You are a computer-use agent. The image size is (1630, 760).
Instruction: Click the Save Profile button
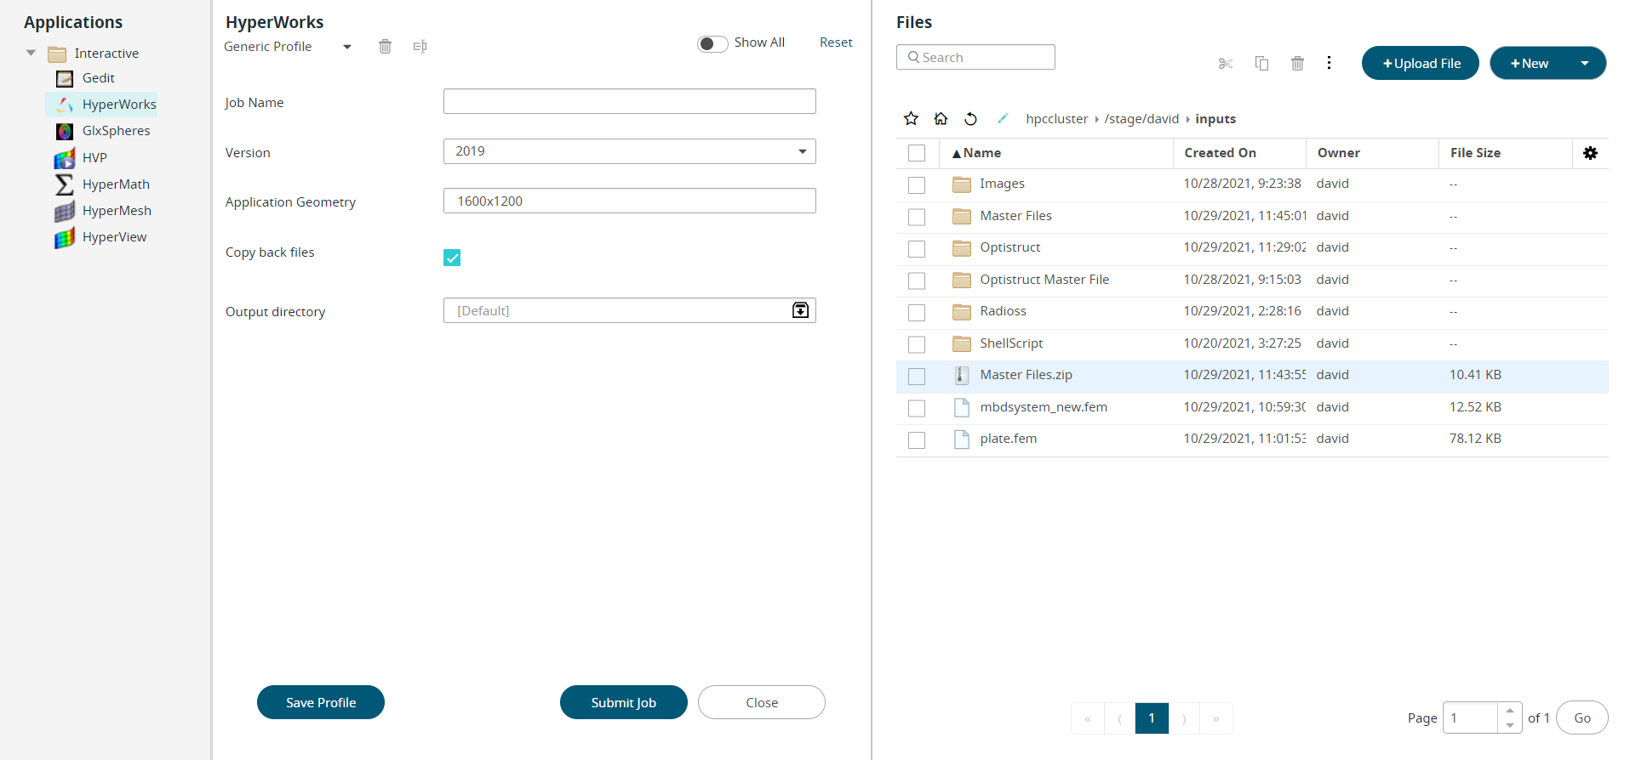click(321, 702)
